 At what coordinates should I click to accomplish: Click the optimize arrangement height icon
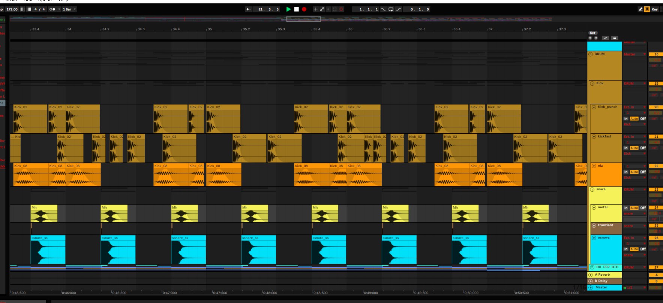click(x=606, y=38)
